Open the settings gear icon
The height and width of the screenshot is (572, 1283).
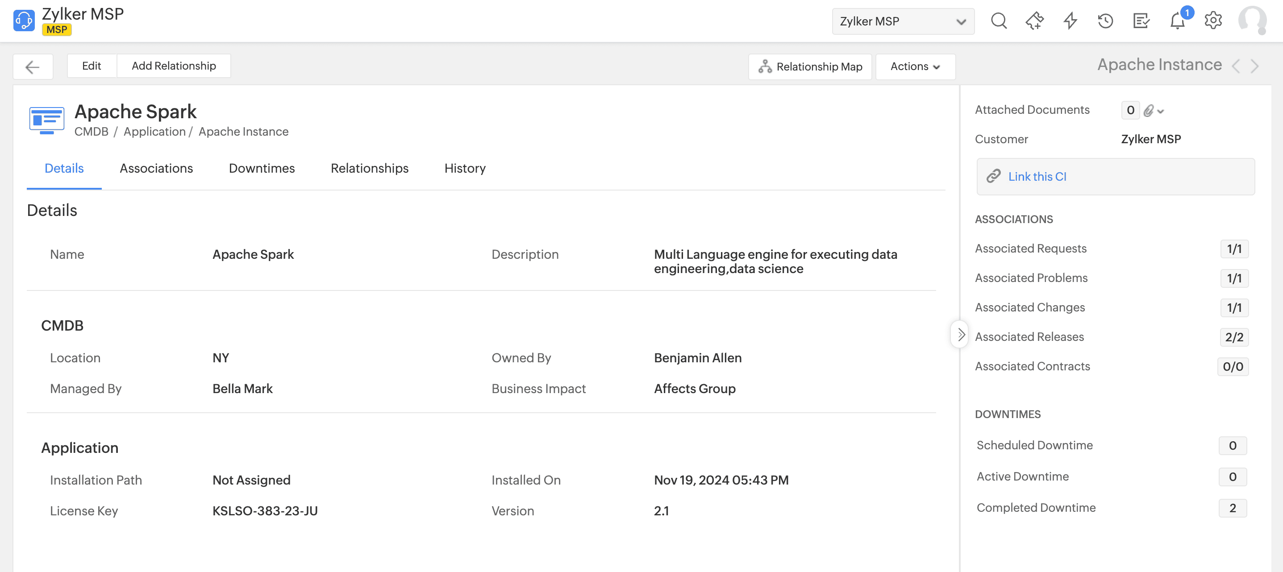1213,21
